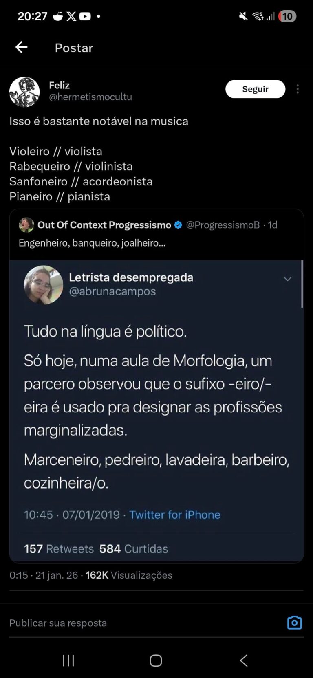Open the quoted post text Engenheiro, banqueiro
The height and width of the screenshot is (678, 313).
point(92,243)
